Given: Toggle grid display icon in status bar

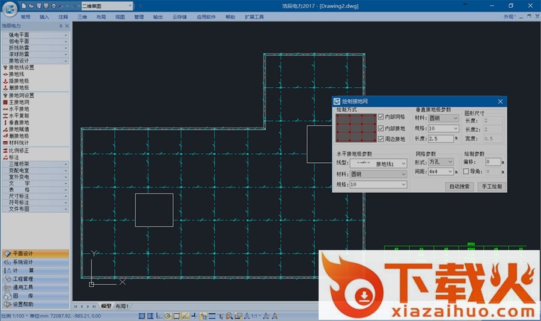Looking at the screenshot, I should tap(150, 316).
